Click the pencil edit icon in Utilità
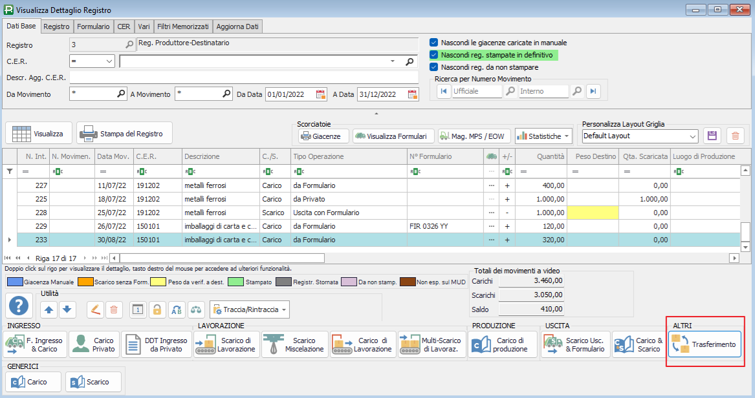The height and width of the screenshot is (398, 755). (x=95, y=309)
